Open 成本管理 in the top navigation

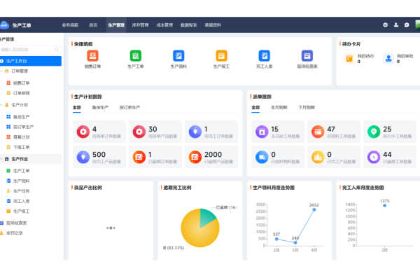(x=164, y=25)
